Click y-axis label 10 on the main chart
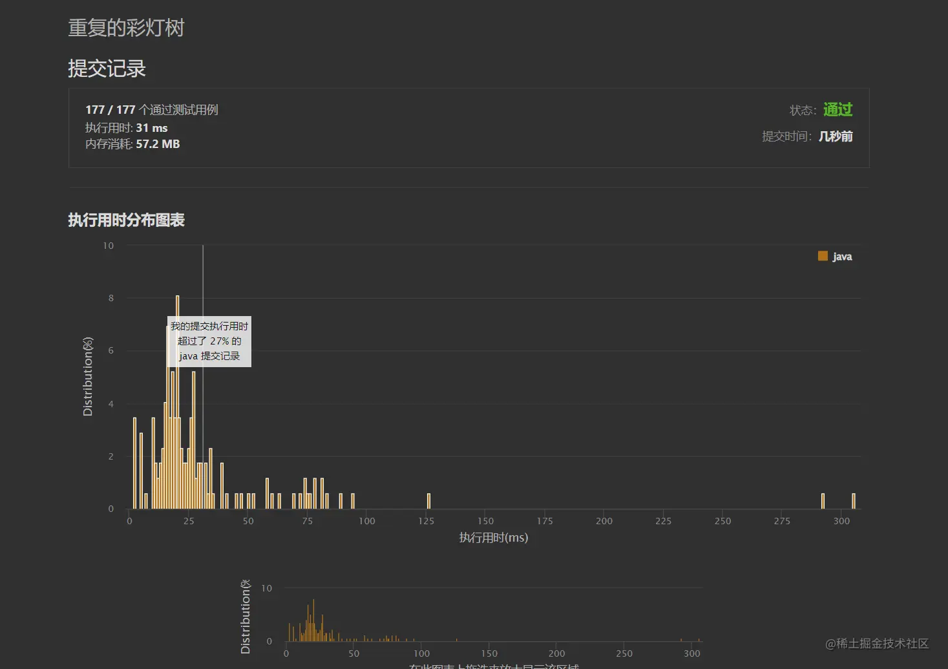The width and height of the screenshot is (948, 669). 108,246
